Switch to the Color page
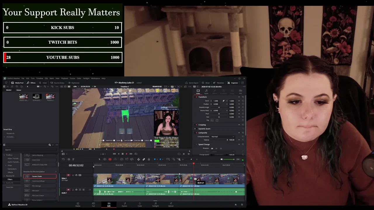 (x=140, y=204)
